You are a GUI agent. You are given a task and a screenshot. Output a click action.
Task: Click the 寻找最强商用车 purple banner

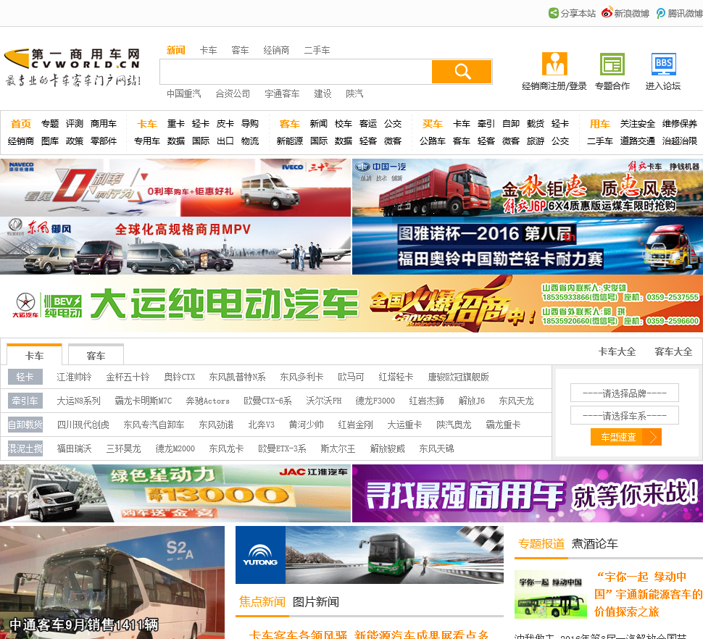tap(528, 493)
